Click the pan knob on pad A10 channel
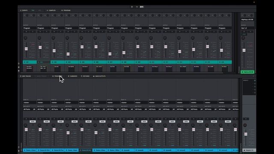This screenshot has height=154, width=274. 151,38
